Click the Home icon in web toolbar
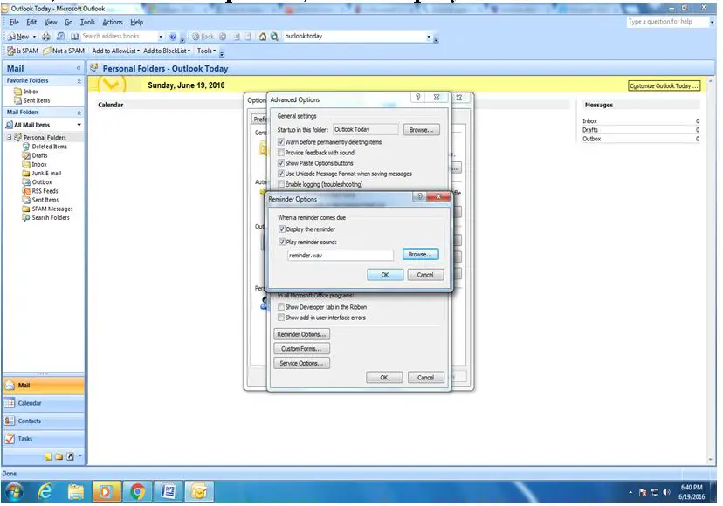Screen dimensions: 723x506 263,37
